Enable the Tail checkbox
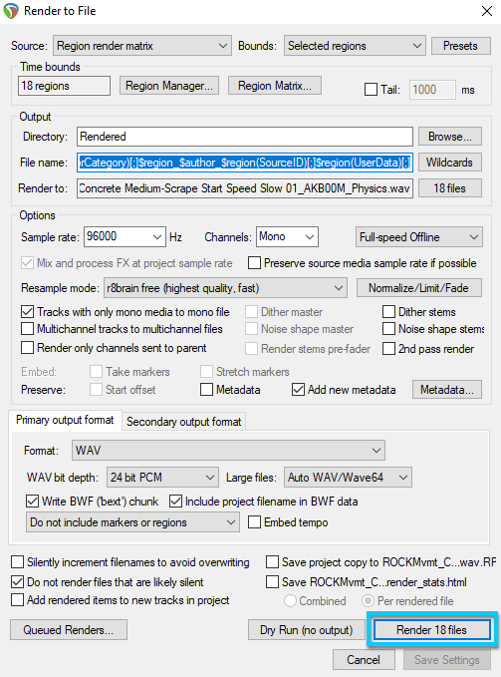 tap(371, 90)
